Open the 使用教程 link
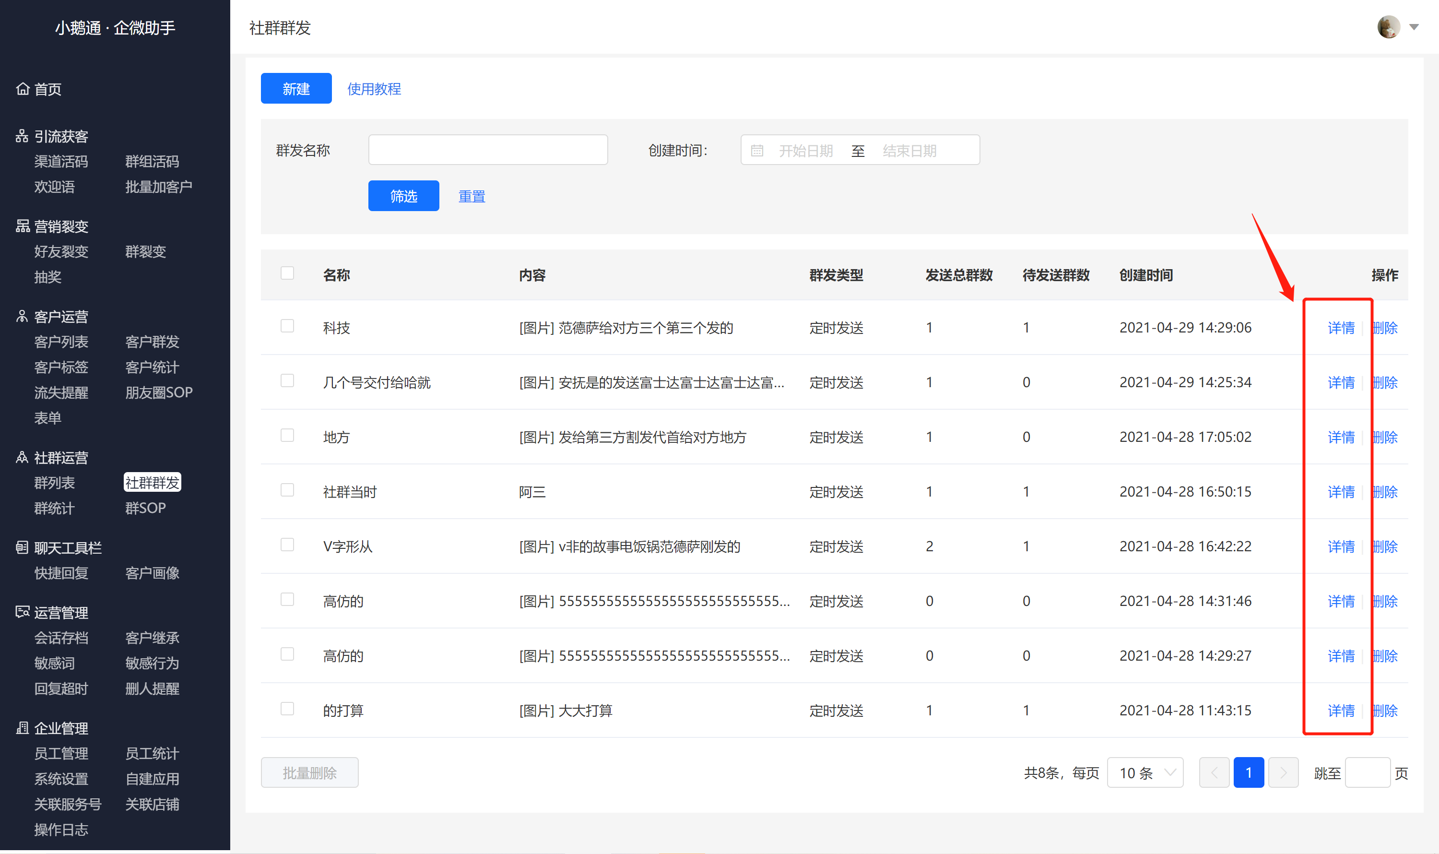 point(374,89)
